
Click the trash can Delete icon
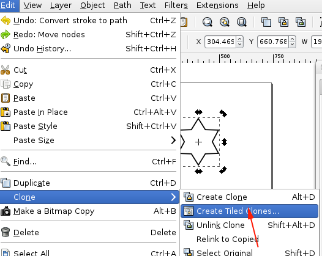(x=6, y=232)
